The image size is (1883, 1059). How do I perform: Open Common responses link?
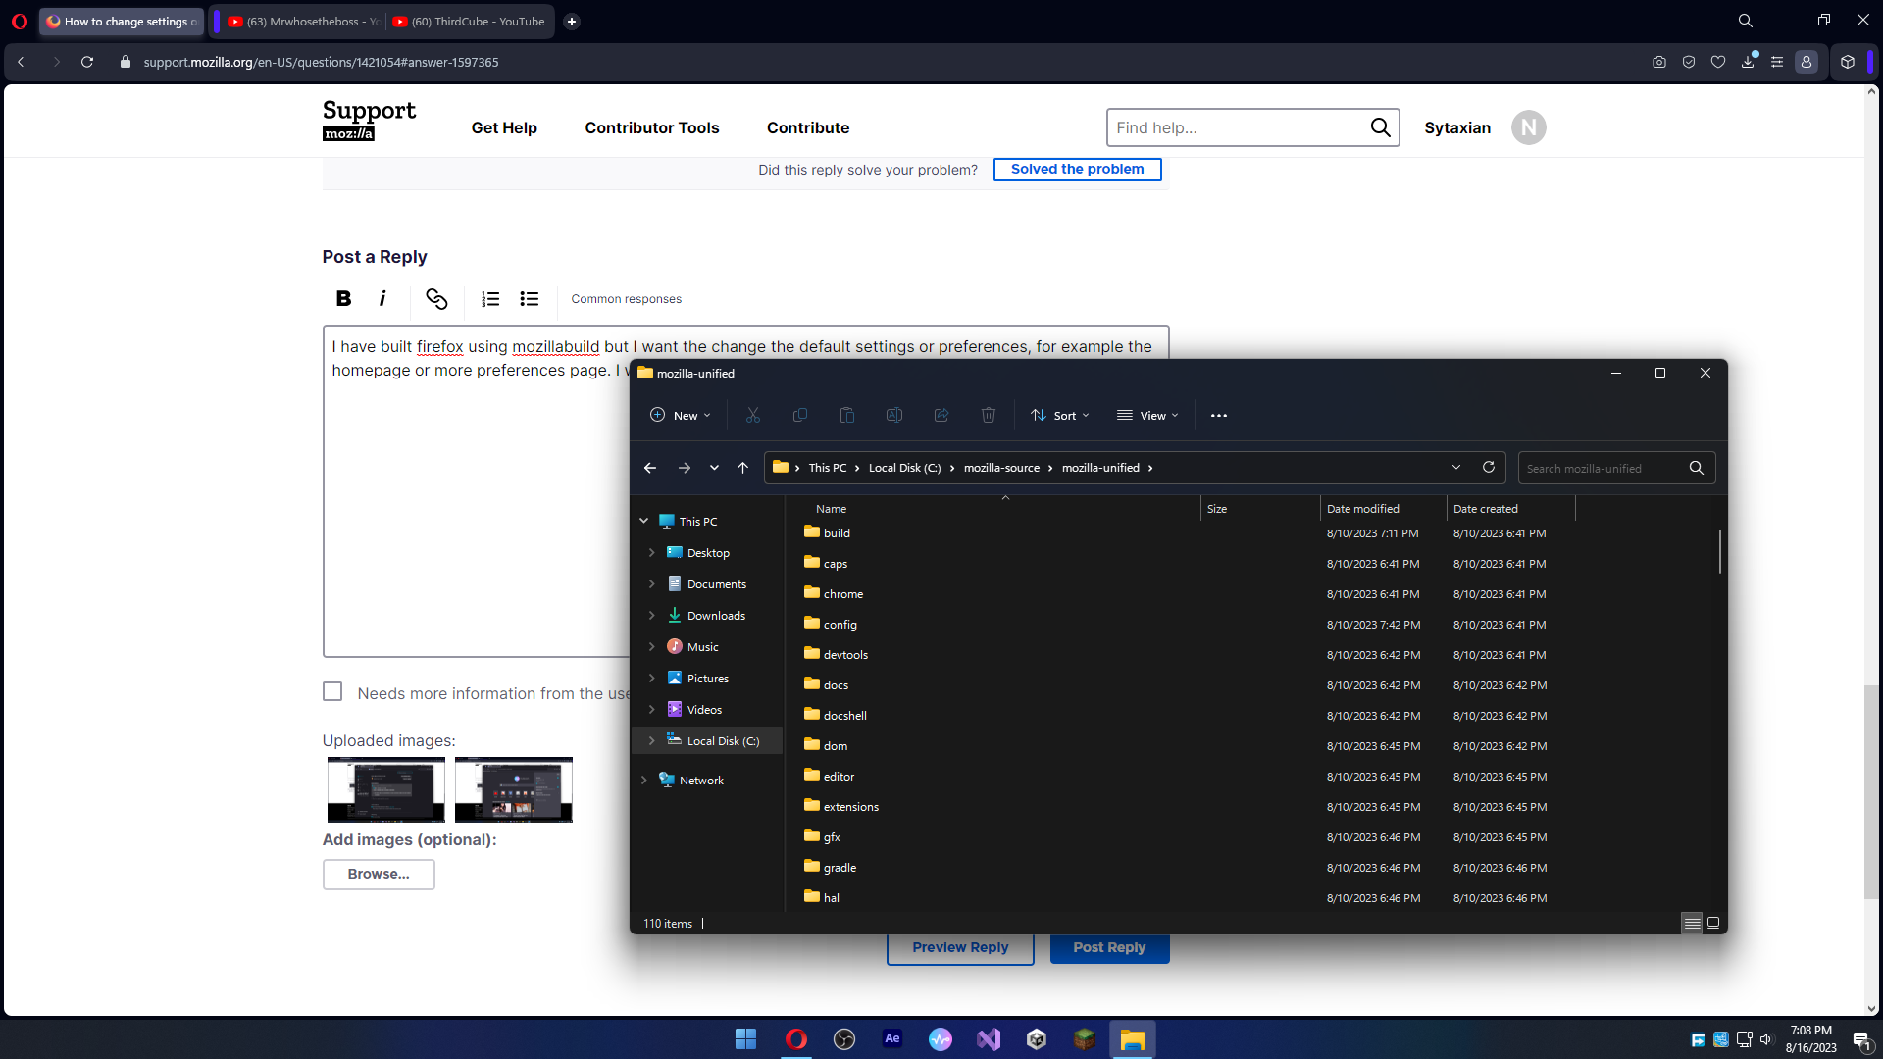pyautogui.click(x=626, y=299)
